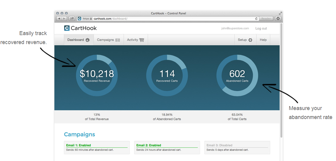Open the Help tab
Viewport: 336px width, 161px height.
(263, 40)
